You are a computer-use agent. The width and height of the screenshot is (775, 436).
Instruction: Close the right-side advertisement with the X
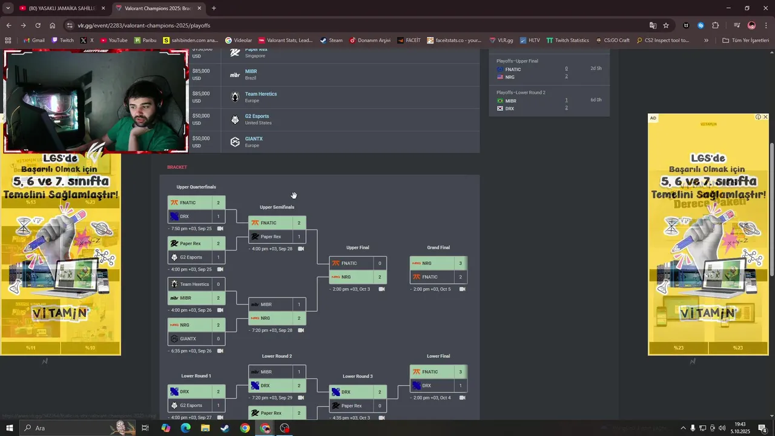pyautogui.click(x=765, y=117)
